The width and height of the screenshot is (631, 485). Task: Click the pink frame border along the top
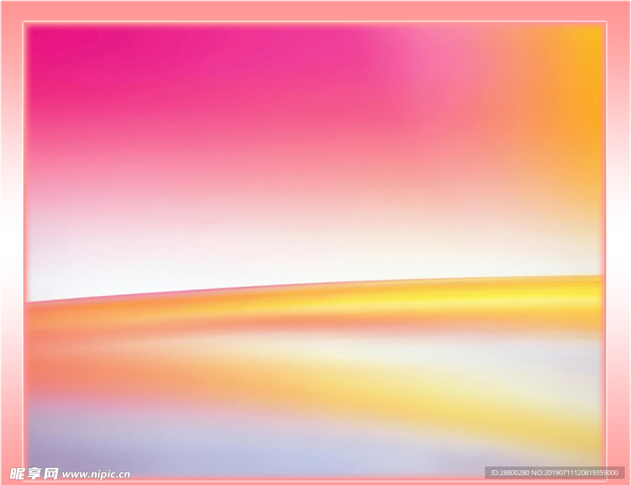(315, 11)
